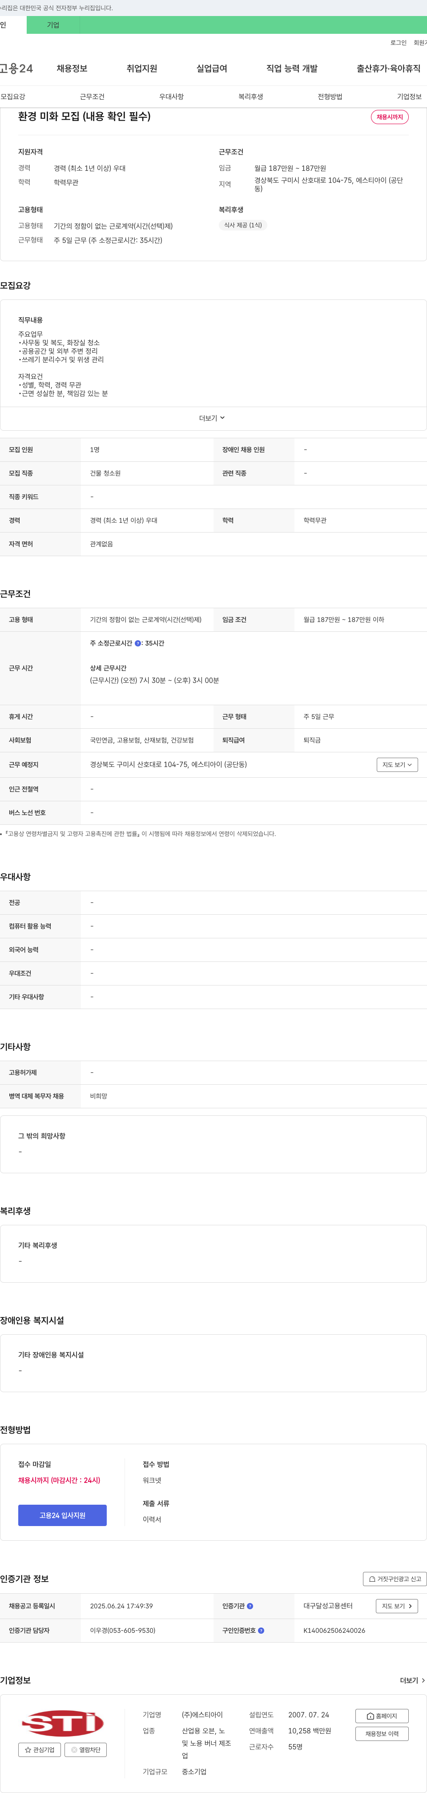The width and height of the screenshot is (427, 1793).
Task: Click the employee count 55명
Action: point(295,1746)
